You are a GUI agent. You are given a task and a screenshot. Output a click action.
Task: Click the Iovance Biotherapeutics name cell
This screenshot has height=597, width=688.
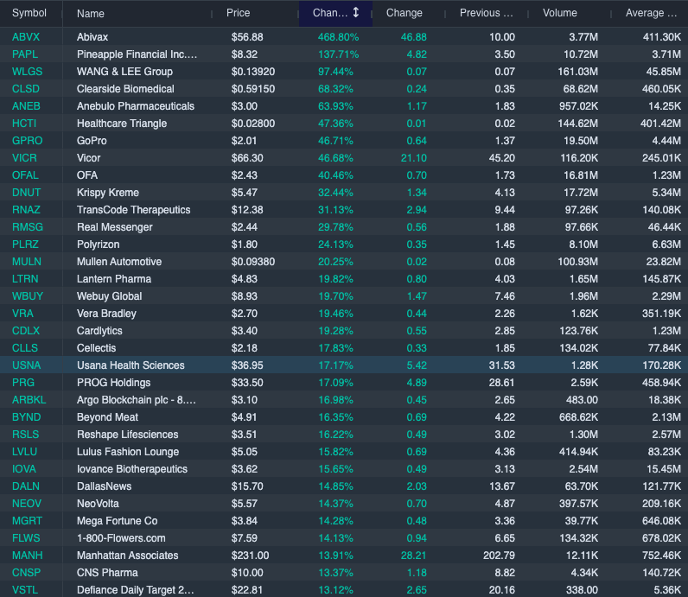[x=132, y=469]
